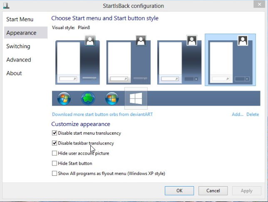Screen dimensions: 268x202
Task: Click the StartIsBack title bar app icon
Action: (x=6, y=5)
